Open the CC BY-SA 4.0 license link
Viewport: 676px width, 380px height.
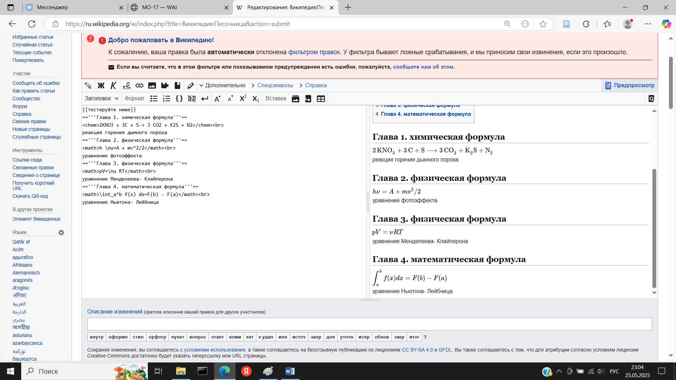[x=418, y=350]
